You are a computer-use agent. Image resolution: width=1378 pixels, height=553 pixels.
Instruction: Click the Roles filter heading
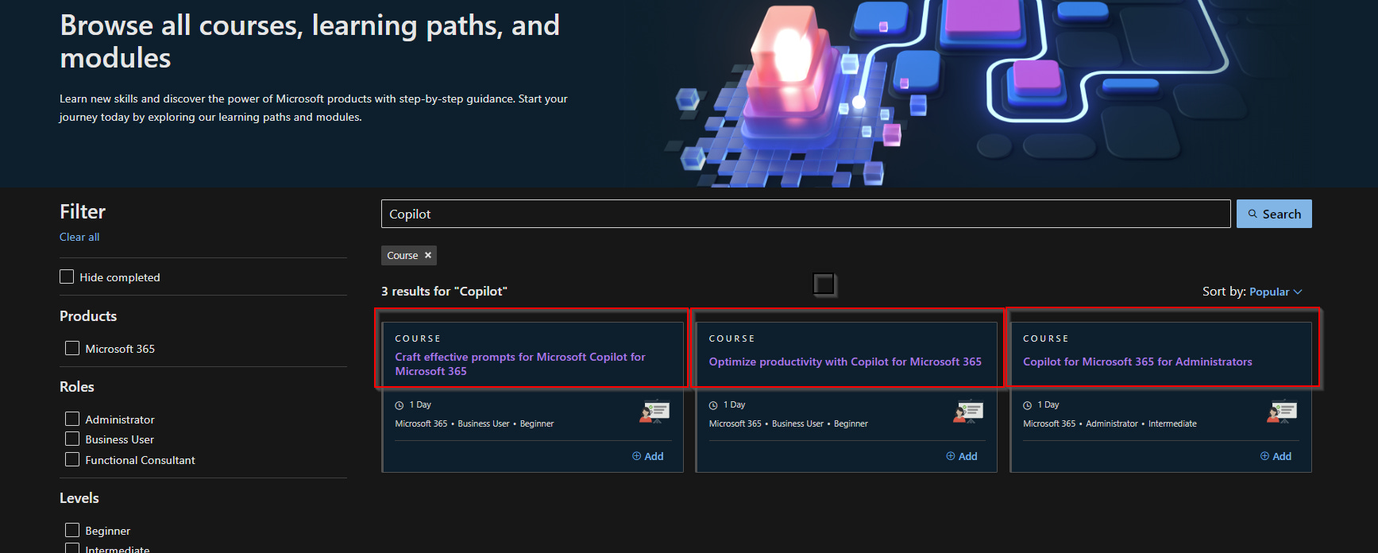tap(77, 387)
